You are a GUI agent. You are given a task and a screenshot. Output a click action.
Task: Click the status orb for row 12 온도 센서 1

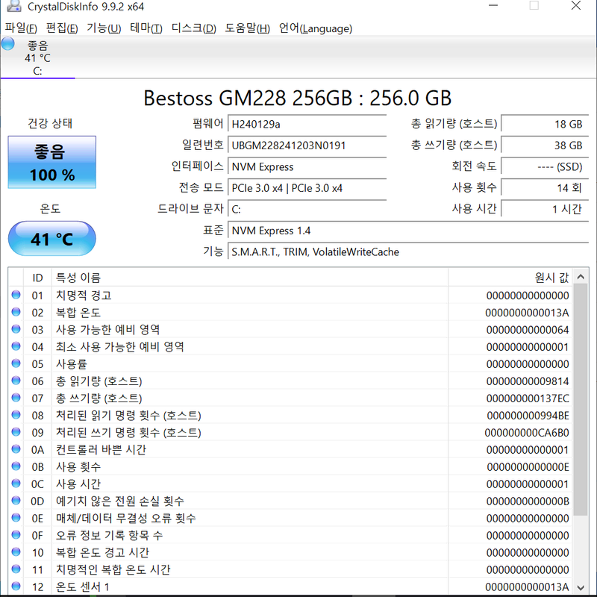point(16,586)
